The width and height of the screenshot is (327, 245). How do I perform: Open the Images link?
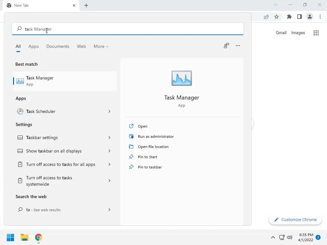(x=298, y=33)
